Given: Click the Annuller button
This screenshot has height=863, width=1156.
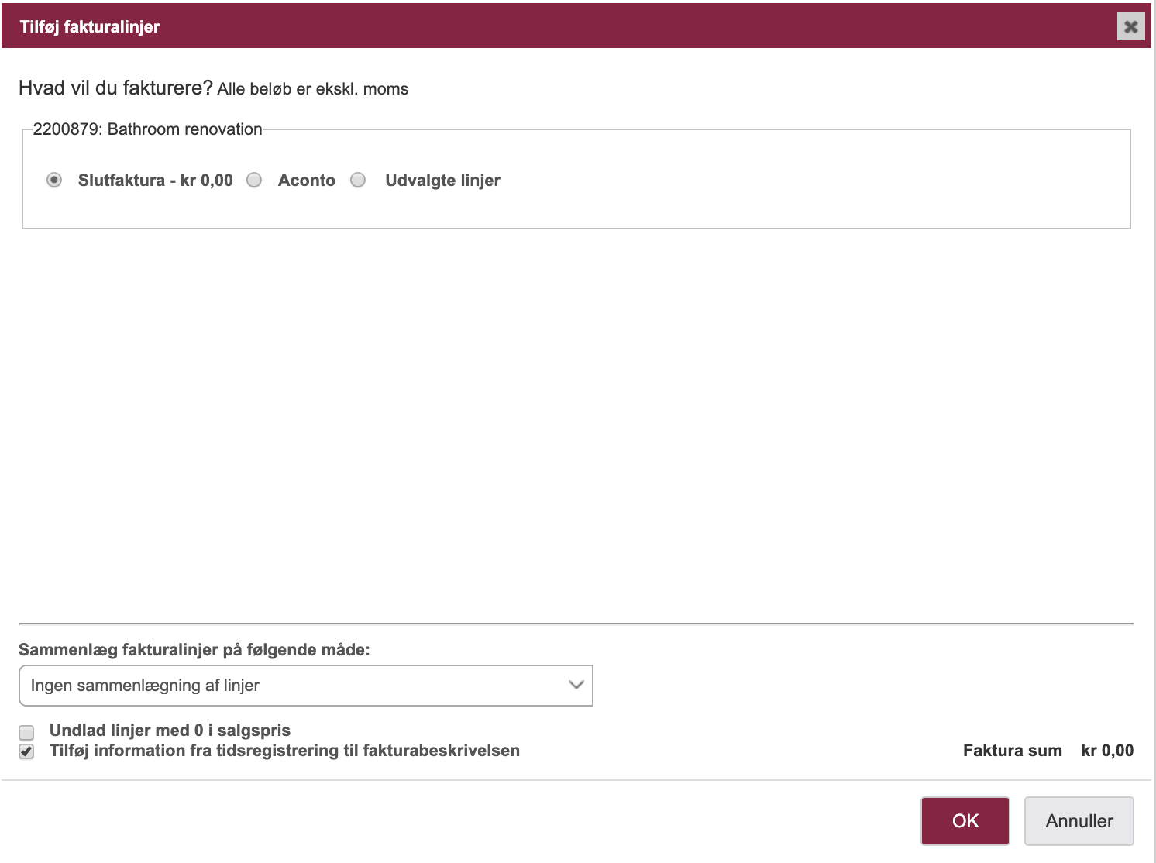Looking at the screenshot, I should 1079,821.
